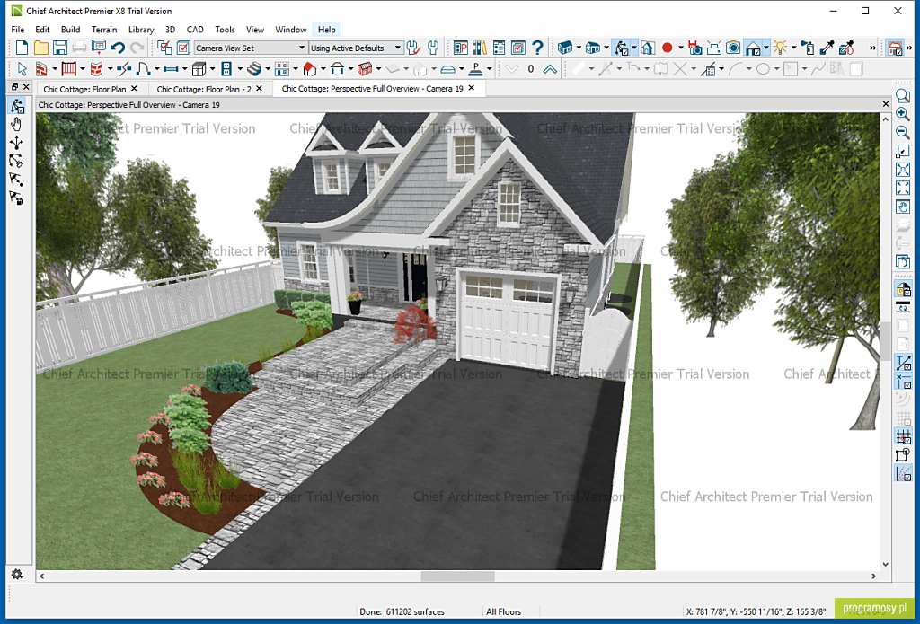
Task: Expand the cabinet tool dropdown arrow
Action: tap(212, 69)
